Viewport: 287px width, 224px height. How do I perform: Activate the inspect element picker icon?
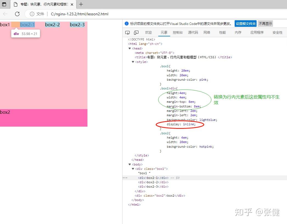click(x=127, y=33)
